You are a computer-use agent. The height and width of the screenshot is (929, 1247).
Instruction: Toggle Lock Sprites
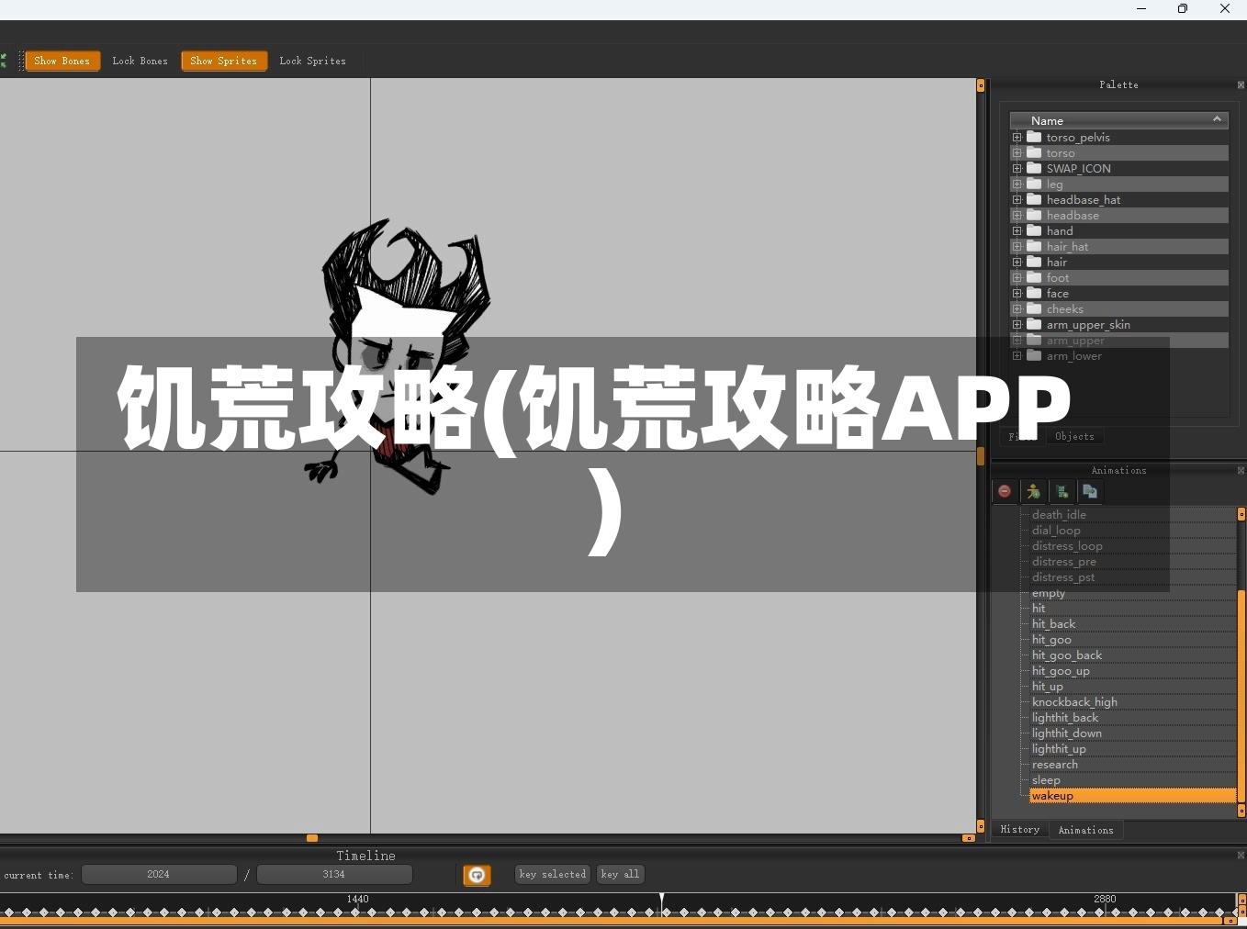tap(313, 61)
